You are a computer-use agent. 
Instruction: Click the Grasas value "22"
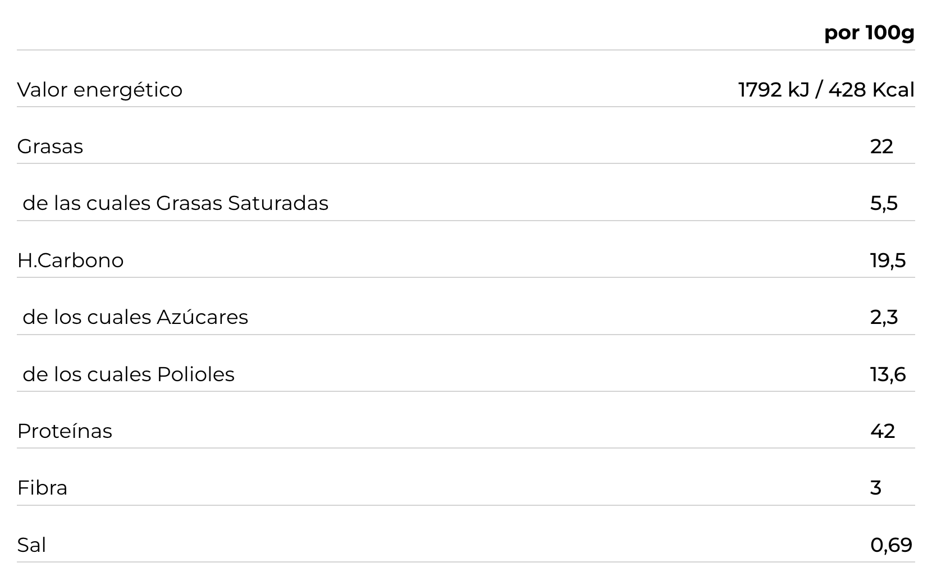pyautogui.click(x=881, y=147)
